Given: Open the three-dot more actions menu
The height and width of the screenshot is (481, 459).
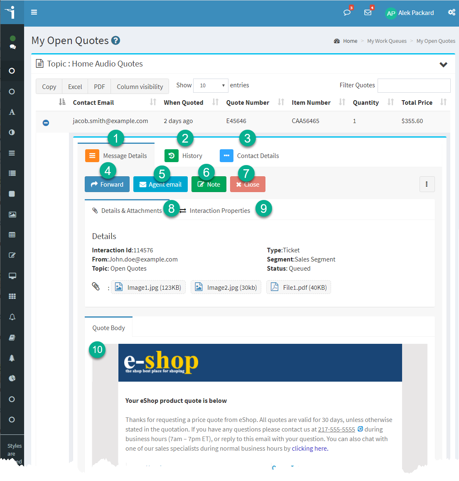Looking at the screenshot, I should coord(427,184).
